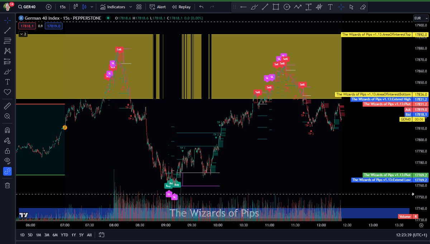Select the candles chart style icon

tap(84, 7)
